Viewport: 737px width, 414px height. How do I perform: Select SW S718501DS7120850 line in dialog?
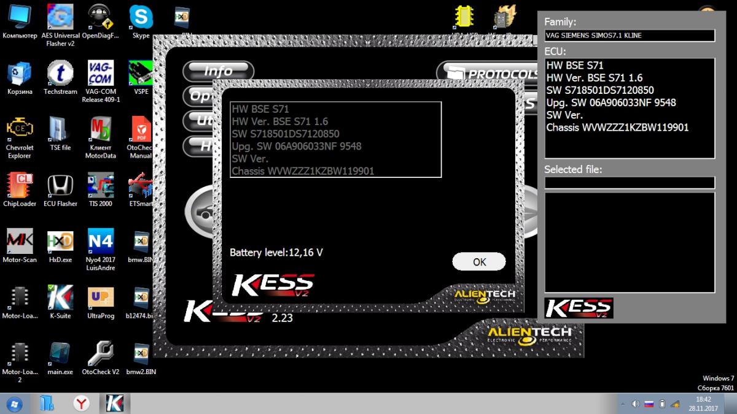(286, 134)
